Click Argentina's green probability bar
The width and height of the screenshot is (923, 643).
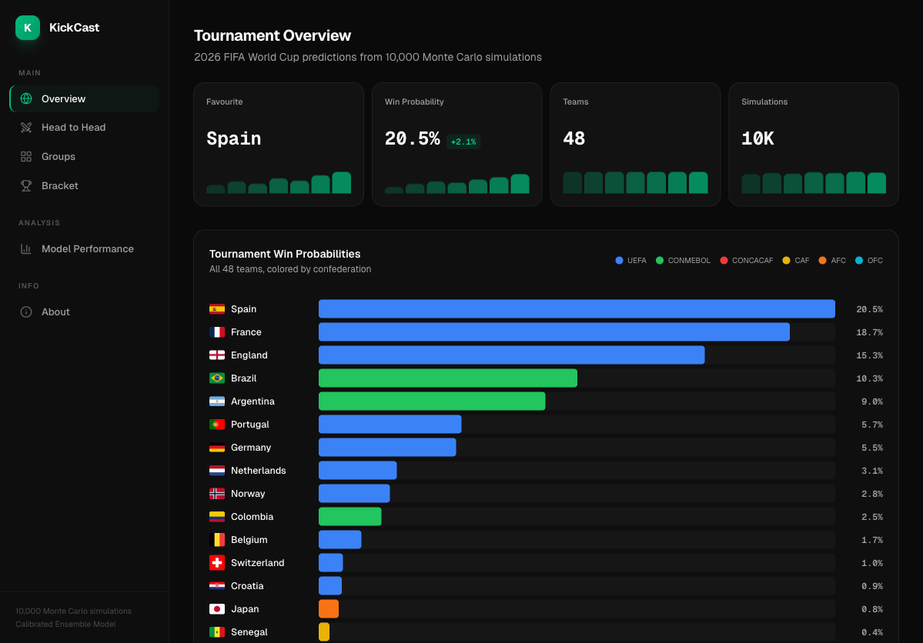(432, 401)
